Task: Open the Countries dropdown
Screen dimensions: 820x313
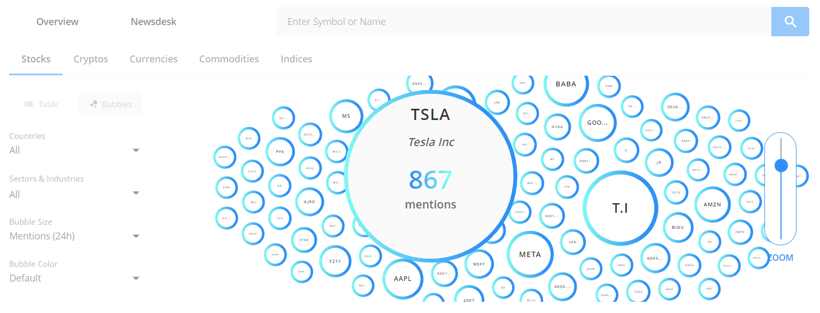Action: (75, 150)
